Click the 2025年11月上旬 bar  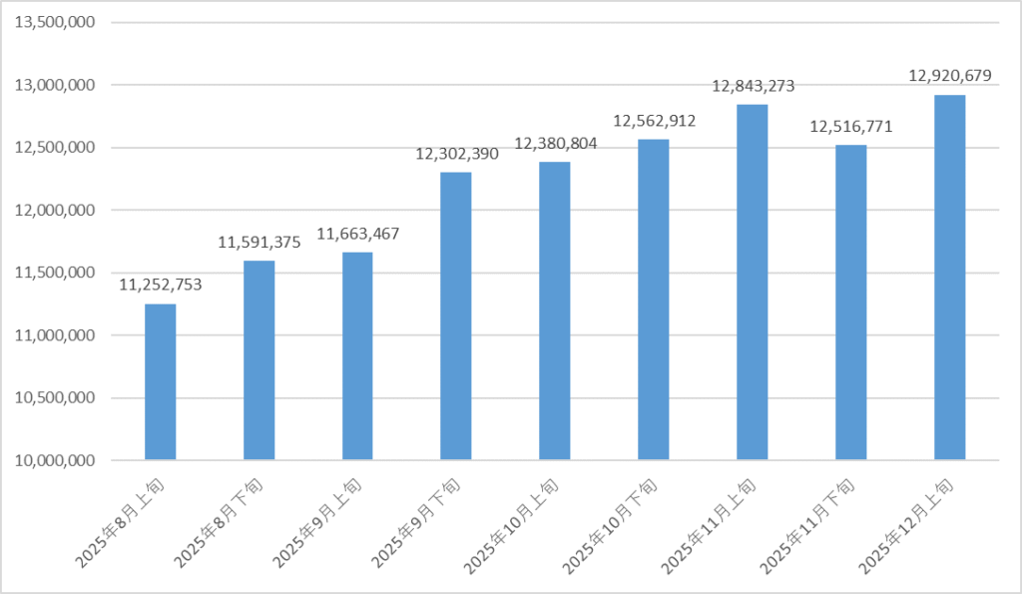pos(753,282)
